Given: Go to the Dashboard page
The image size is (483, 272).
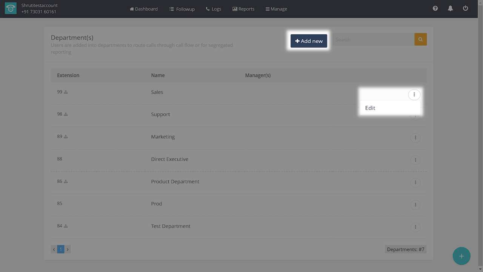Looking at the screenshot, I should pyautogui.click(x=144, y=9).
